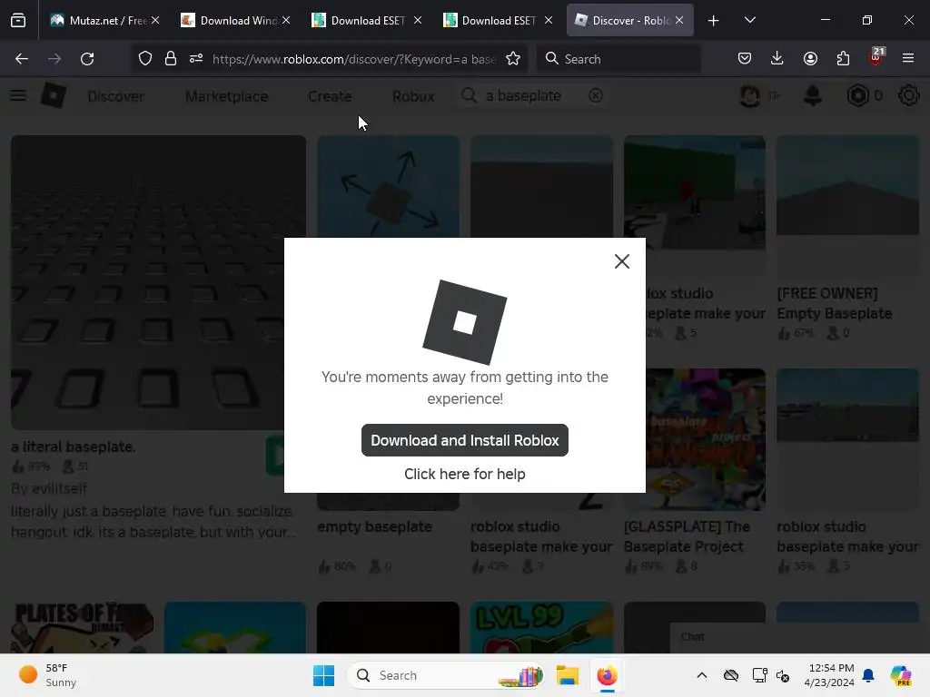Viewport: 930px width, 697px height.
Task: Open the OneDrive cloud tray icon
Action: [x=731, y=675]
